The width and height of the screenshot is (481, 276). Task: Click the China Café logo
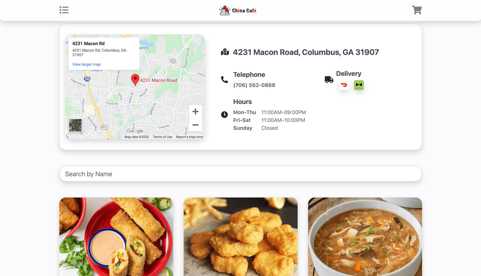[238, 10]
